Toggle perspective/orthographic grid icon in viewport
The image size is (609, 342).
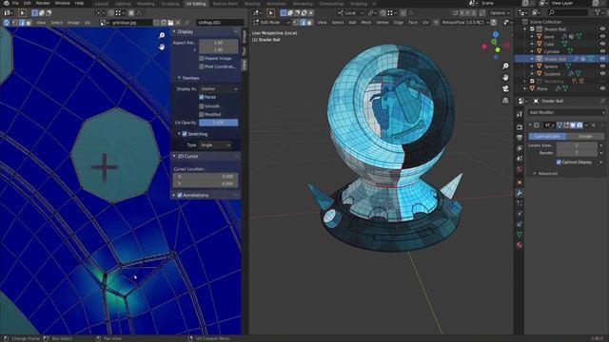505,101
